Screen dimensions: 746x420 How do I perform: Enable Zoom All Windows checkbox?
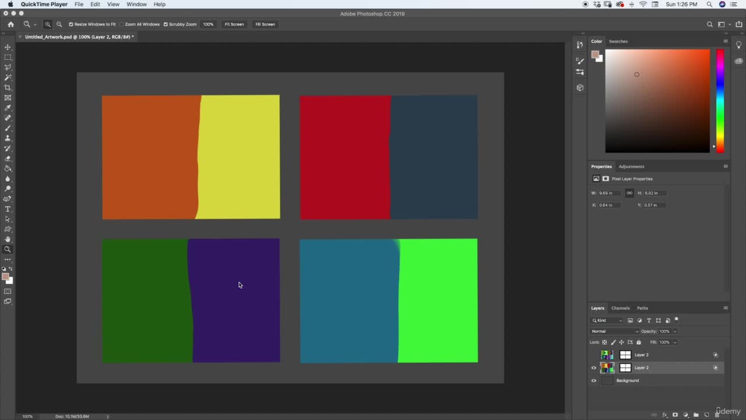(122, 24)
